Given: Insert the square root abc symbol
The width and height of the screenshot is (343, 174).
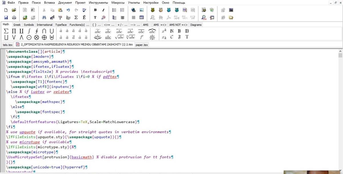Looking at the screenshot, I should 119,37.
